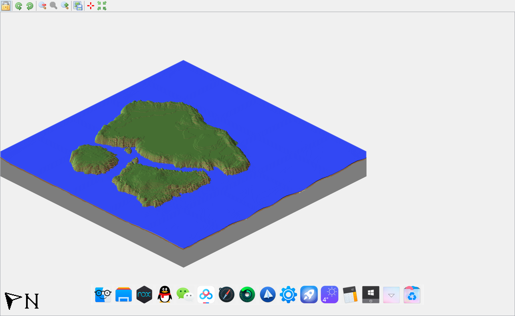Launch the Nox app from the dock
The height and width of the screenshot is (316, 515).
(x=144, y=295)
